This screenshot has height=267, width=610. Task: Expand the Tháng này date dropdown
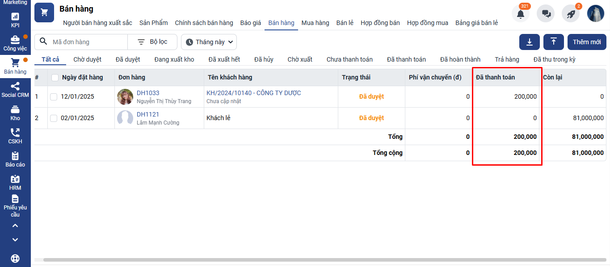click(x=209, y=42)
